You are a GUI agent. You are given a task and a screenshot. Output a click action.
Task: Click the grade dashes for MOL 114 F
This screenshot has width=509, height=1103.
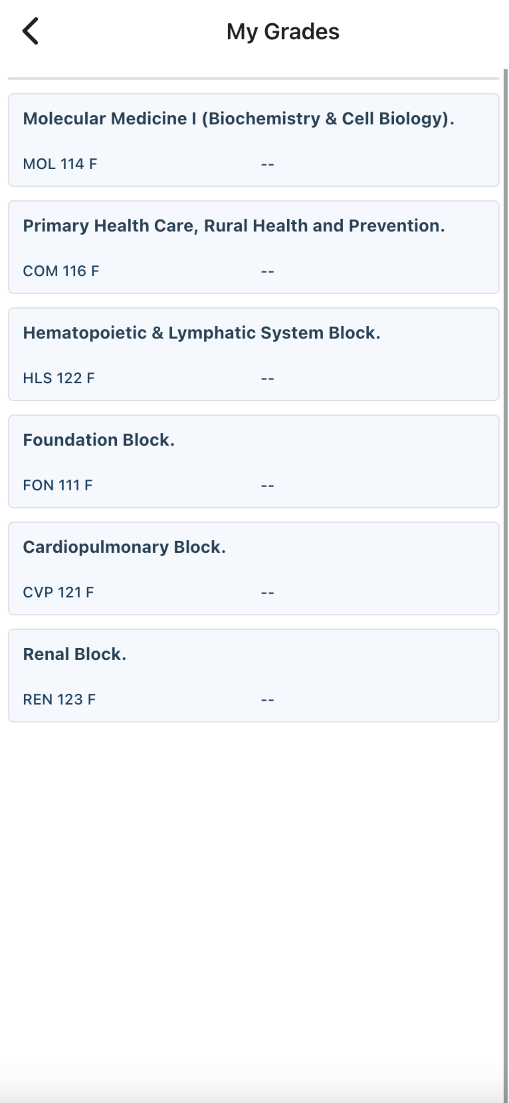coord(268,165)
